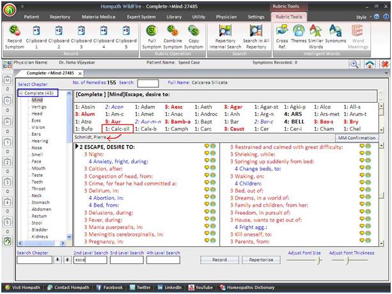Open the Library menu
The image size is (392, 294).
tap(174, 17)
